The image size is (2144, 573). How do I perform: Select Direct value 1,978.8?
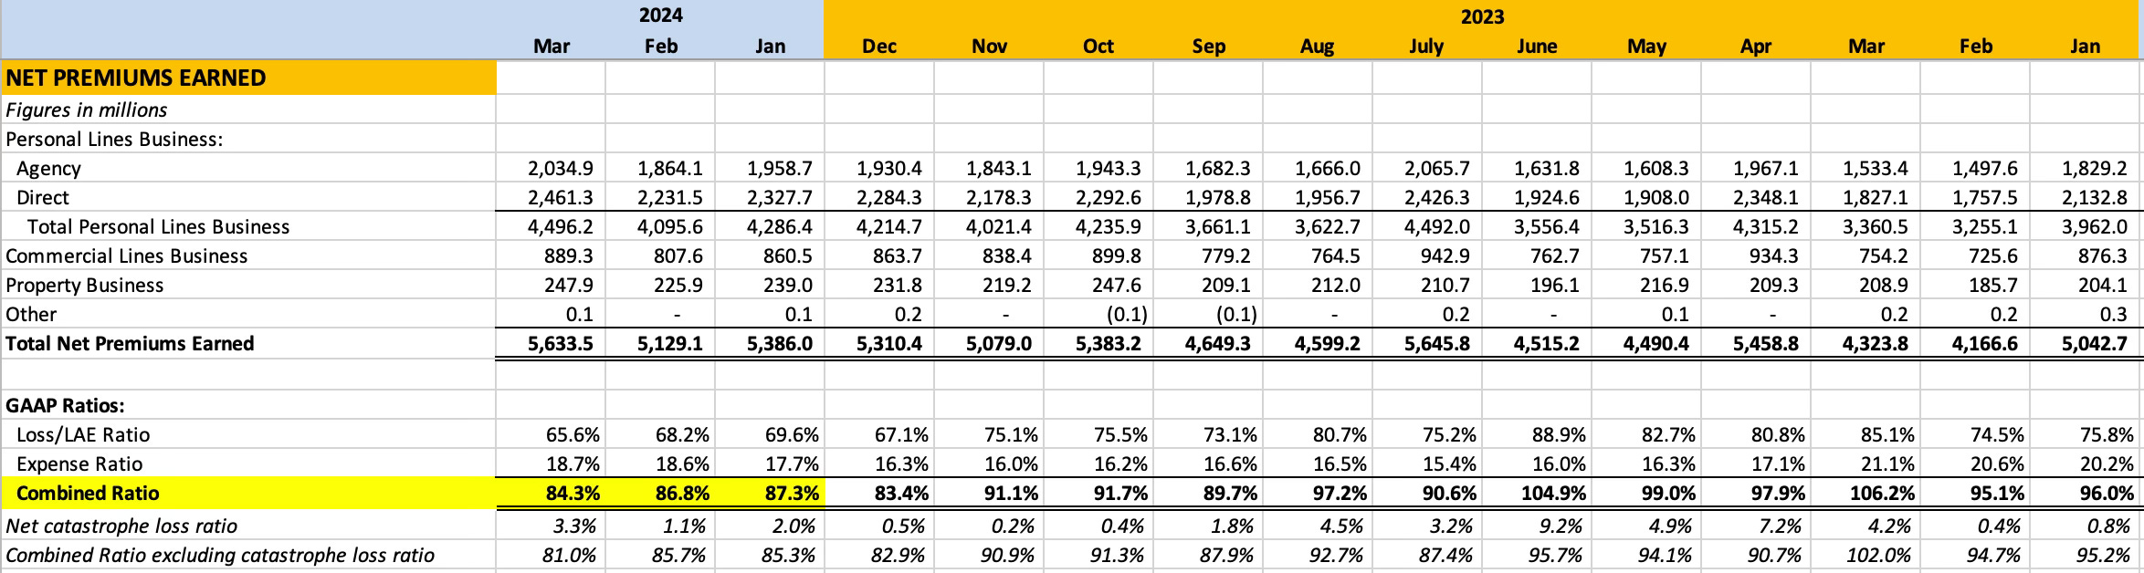pyautogui.click(x=1218, y=197)
